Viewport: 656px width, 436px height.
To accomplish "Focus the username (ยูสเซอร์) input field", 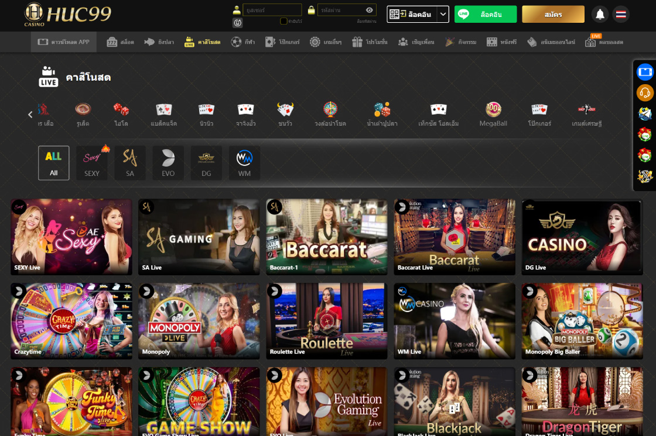I will point(272,10).
